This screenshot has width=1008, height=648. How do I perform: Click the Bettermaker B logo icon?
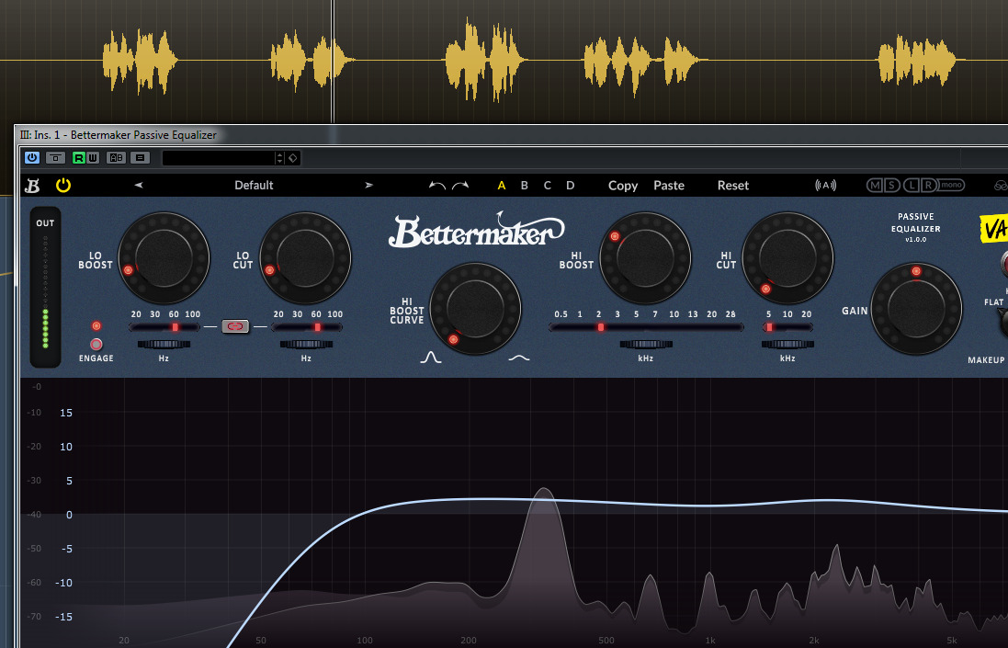(32, 186)
